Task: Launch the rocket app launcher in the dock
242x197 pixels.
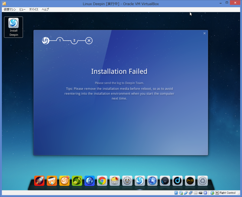Action: [x=39, y=181]
